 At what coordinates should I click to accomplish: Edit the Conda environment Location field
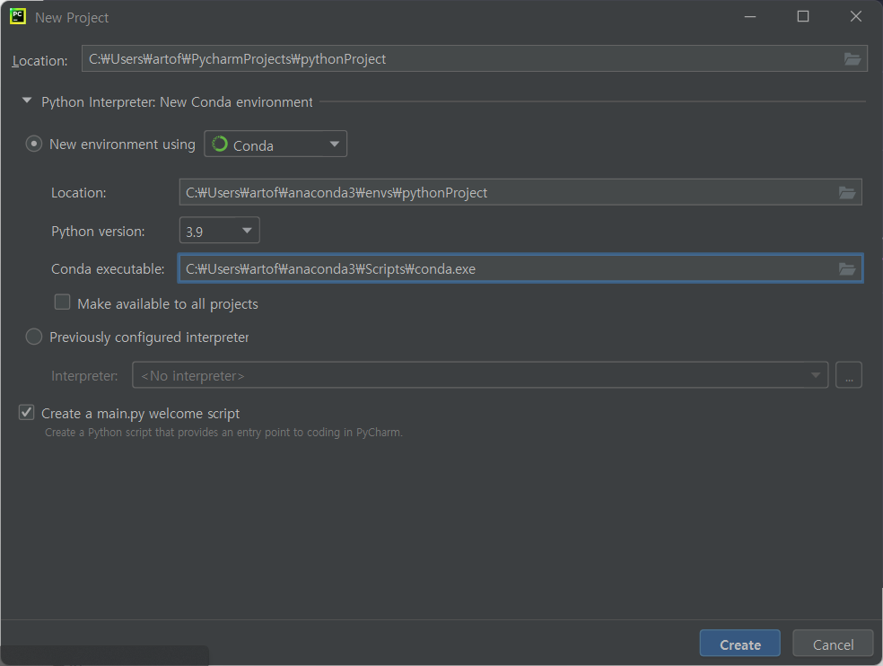520,192
